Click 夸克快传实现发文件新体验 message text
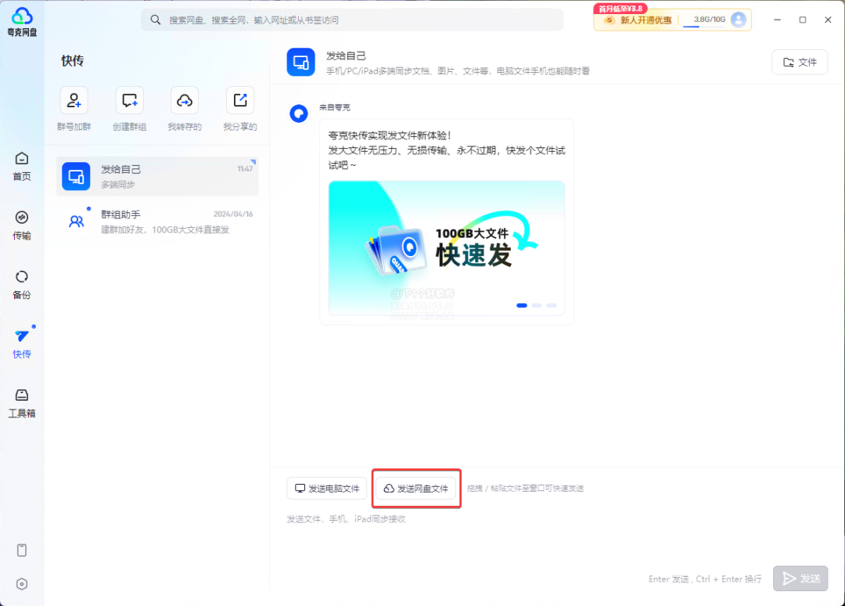This screenshot has width=845, height=606. (389, 135)
